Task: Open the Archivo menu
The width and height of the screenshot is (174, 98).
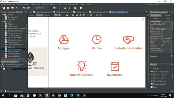Action: click(3, 4)
